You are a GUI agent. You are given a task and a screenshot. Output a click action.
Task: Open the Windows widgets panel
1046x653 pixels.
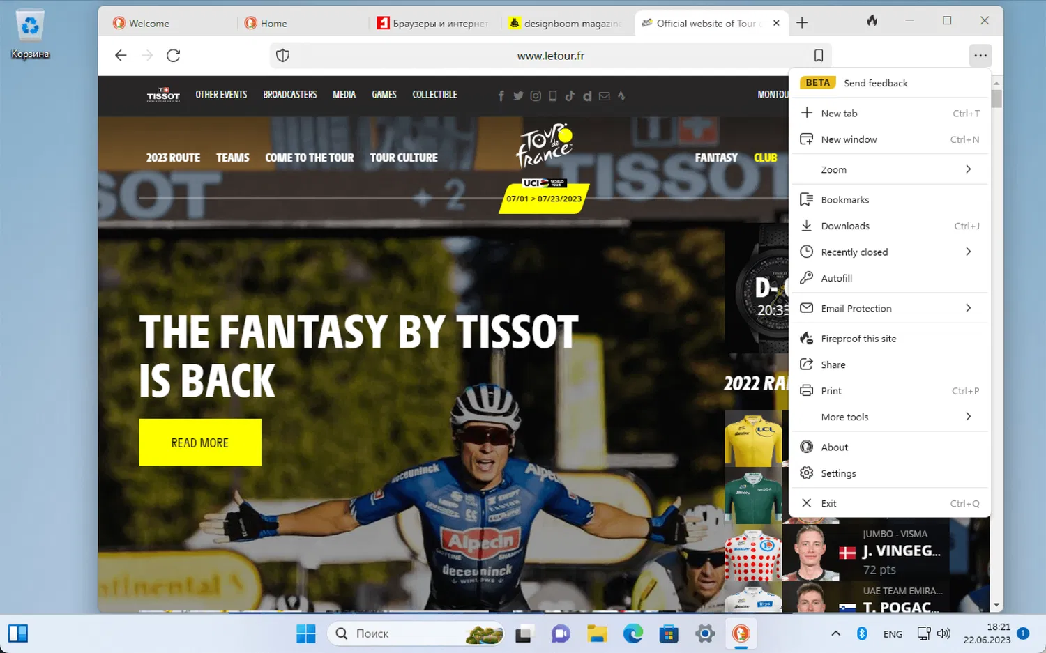(x=18, y=633)
